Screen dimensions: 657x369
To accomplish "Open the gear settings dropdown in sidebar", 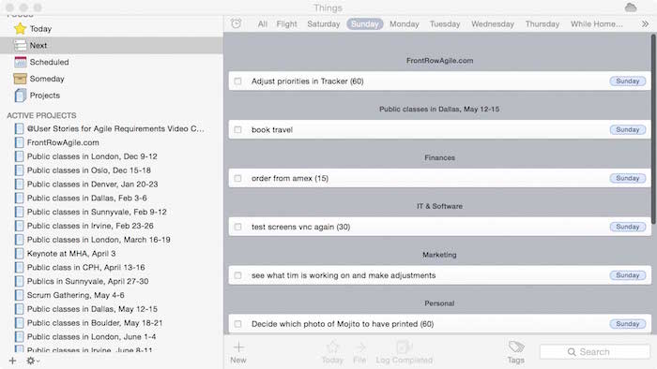I will coord(33,361).
